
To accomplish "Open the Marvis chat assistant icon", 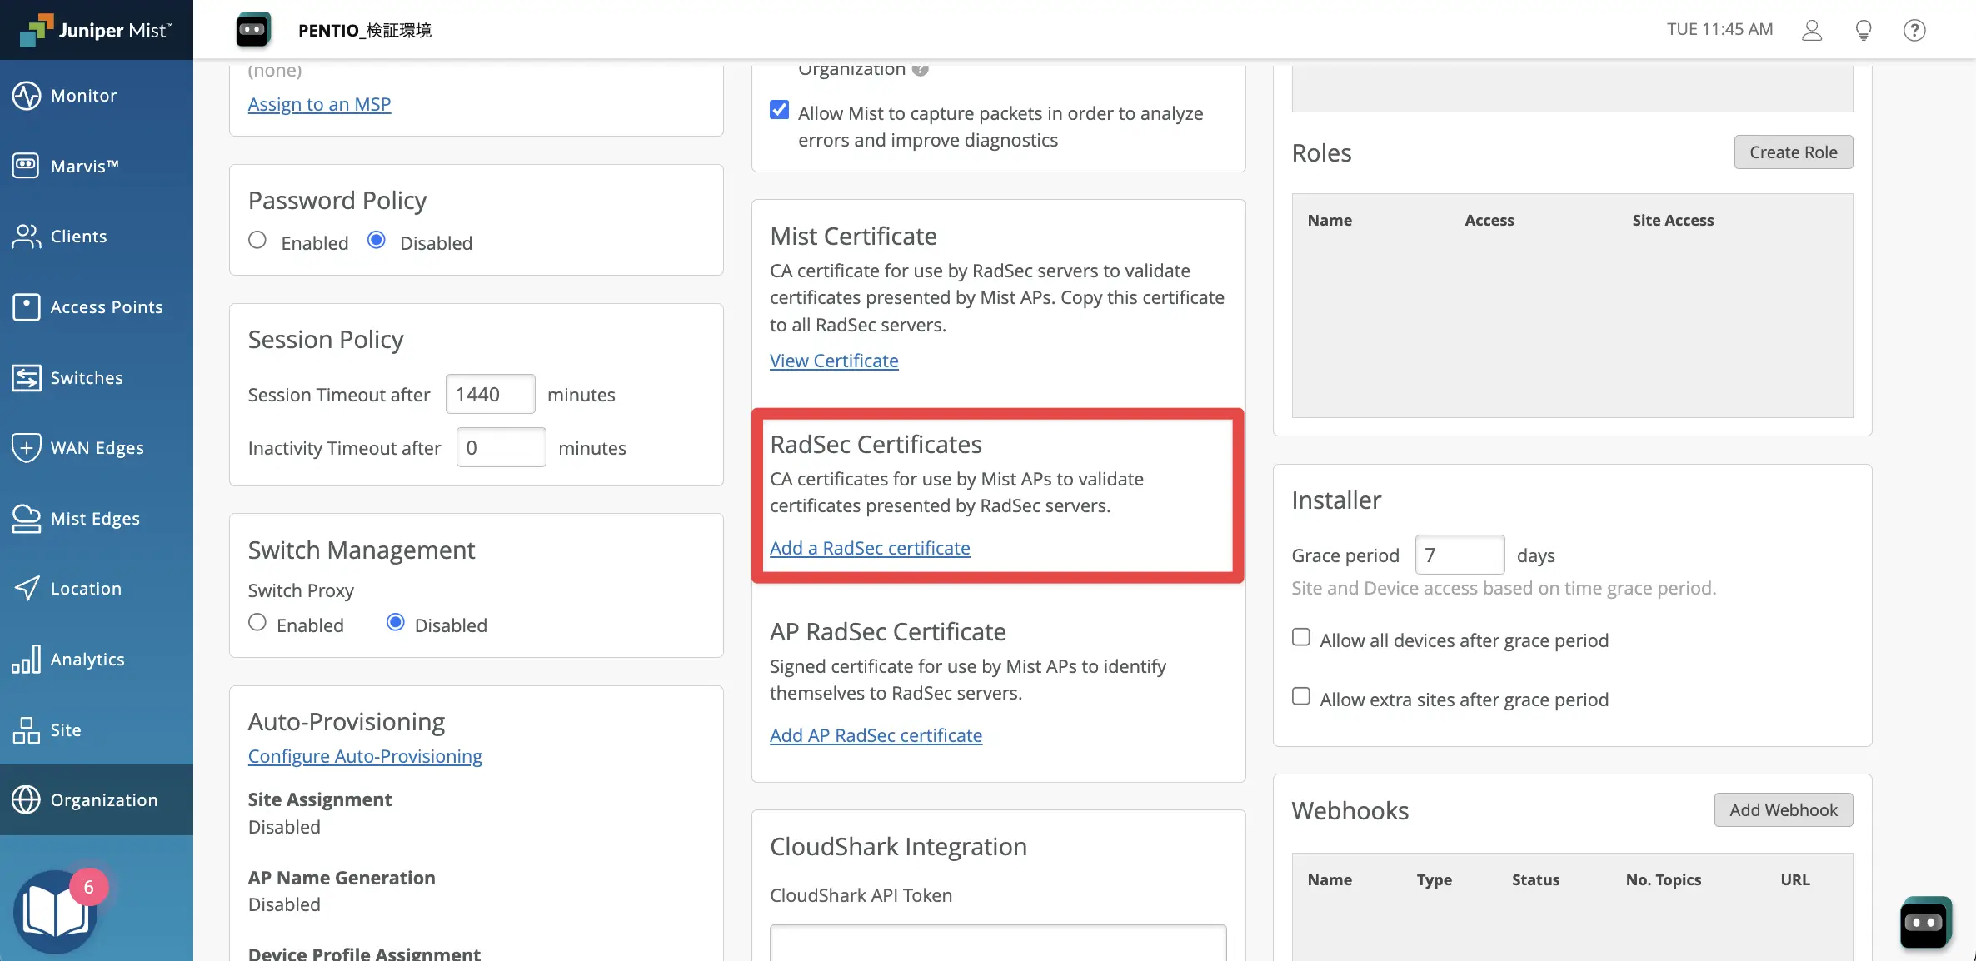I will click(1924, 922).
